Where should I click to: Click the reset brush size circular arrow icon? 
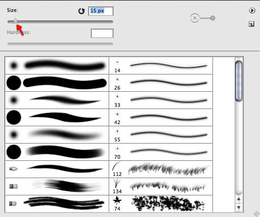click(82, 11)
